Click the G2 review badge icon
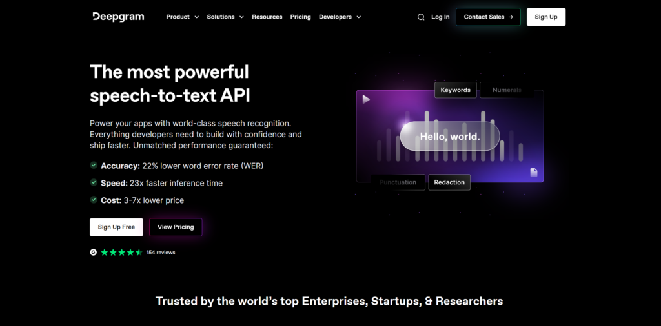The image size is (661, 326). 94,253
